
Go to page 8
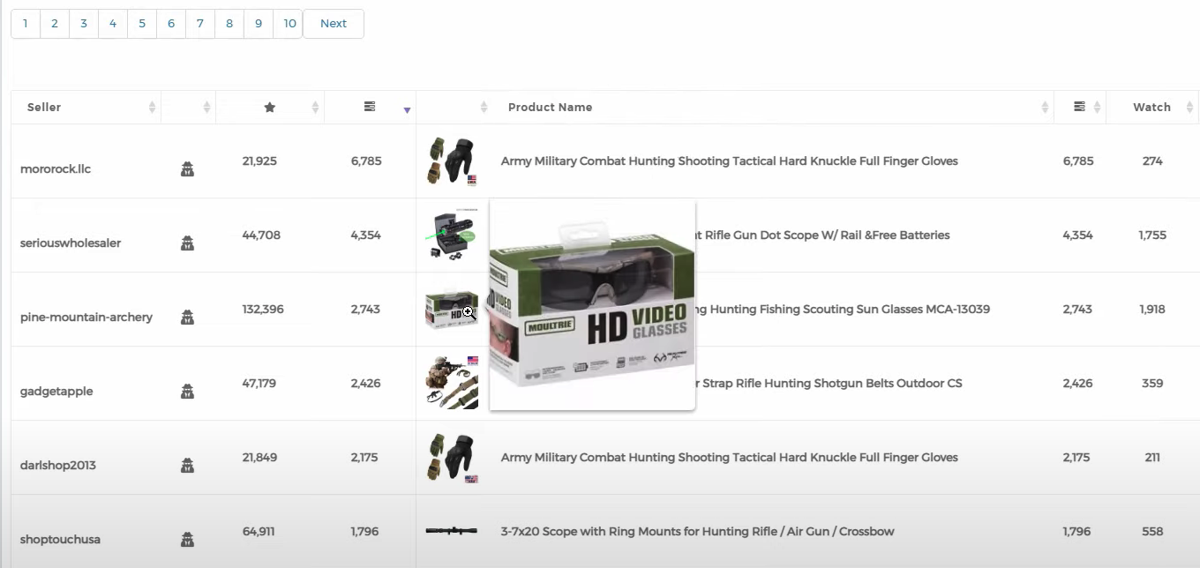[229, 24]
